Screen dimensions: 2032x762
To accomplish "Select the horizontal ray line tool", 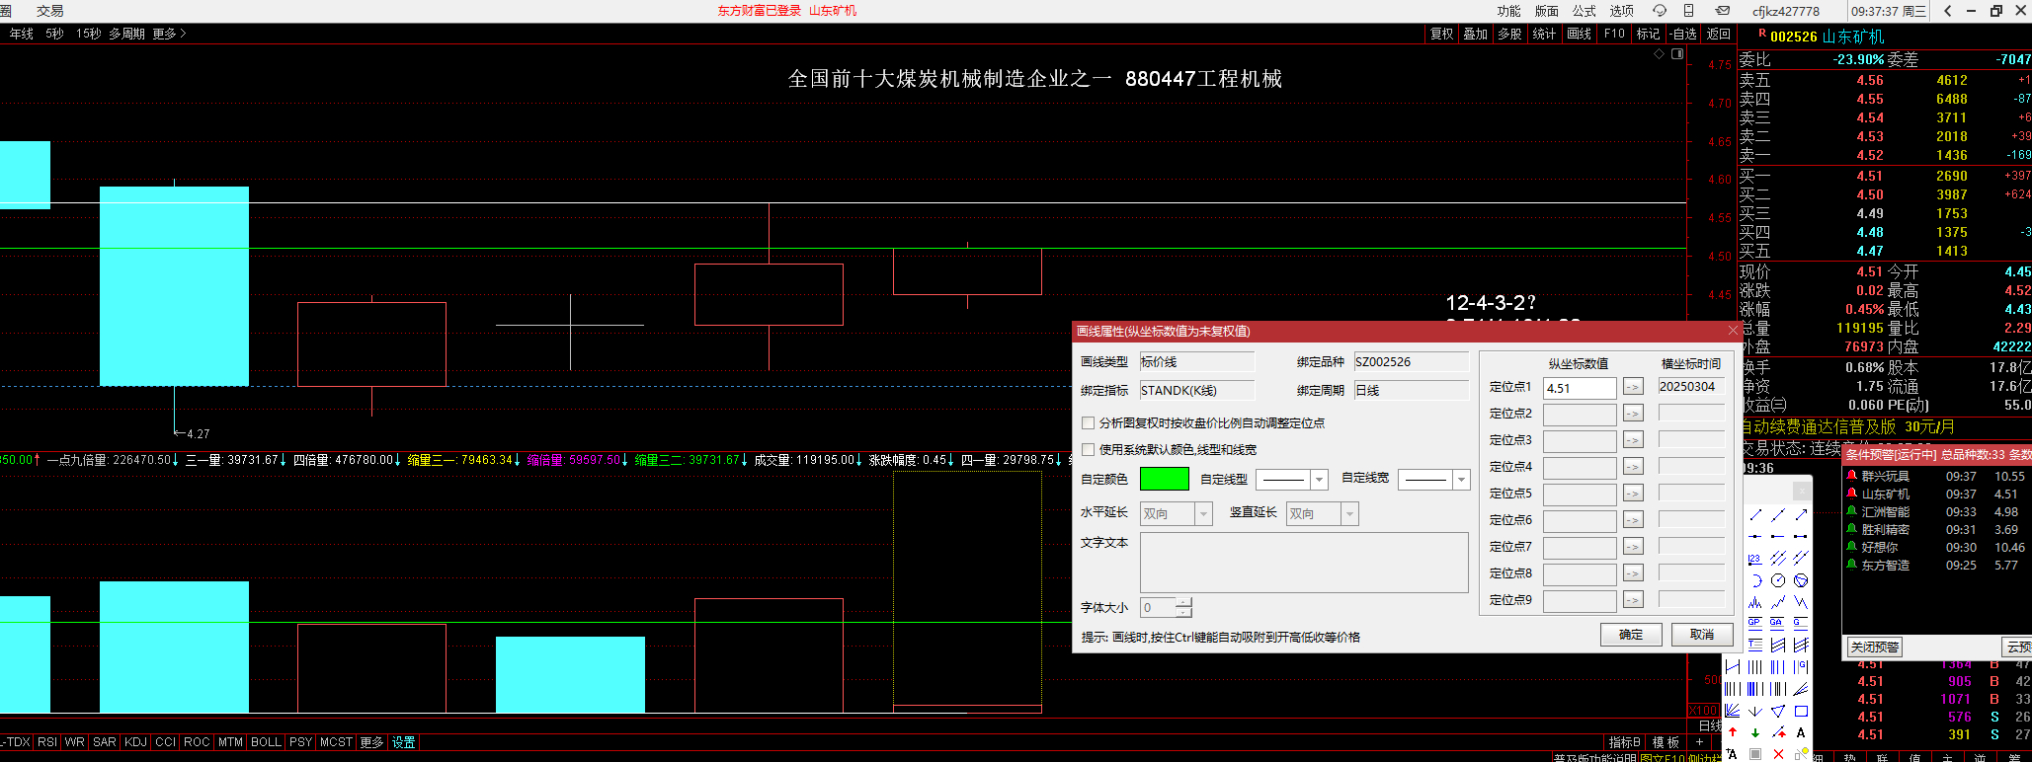I will [x=1778, y=536].
